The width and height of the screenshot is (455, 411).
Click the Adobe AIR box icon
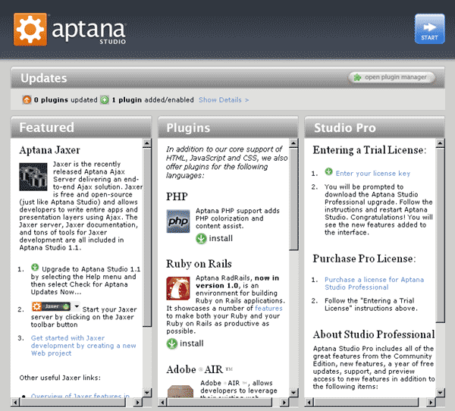coord(180,391)
